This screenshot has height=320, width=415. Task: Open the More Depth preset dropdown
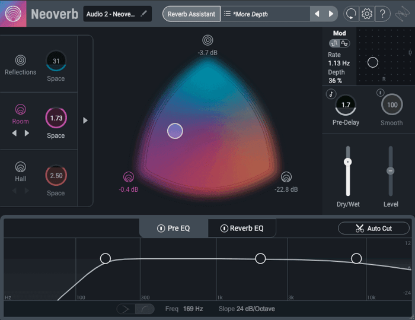(x=266, y=14)
